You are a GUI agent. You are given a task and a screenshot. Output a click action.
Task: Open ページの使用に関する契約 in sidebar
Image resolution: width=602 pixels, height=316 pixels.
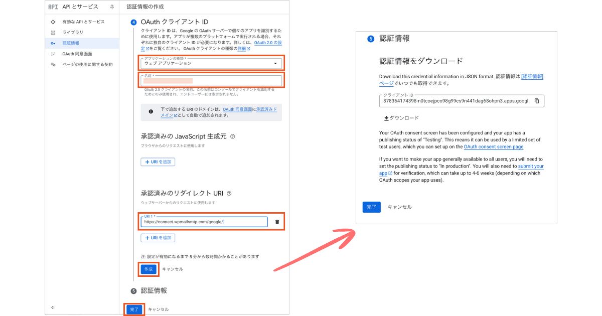click(x=87, y=65)
